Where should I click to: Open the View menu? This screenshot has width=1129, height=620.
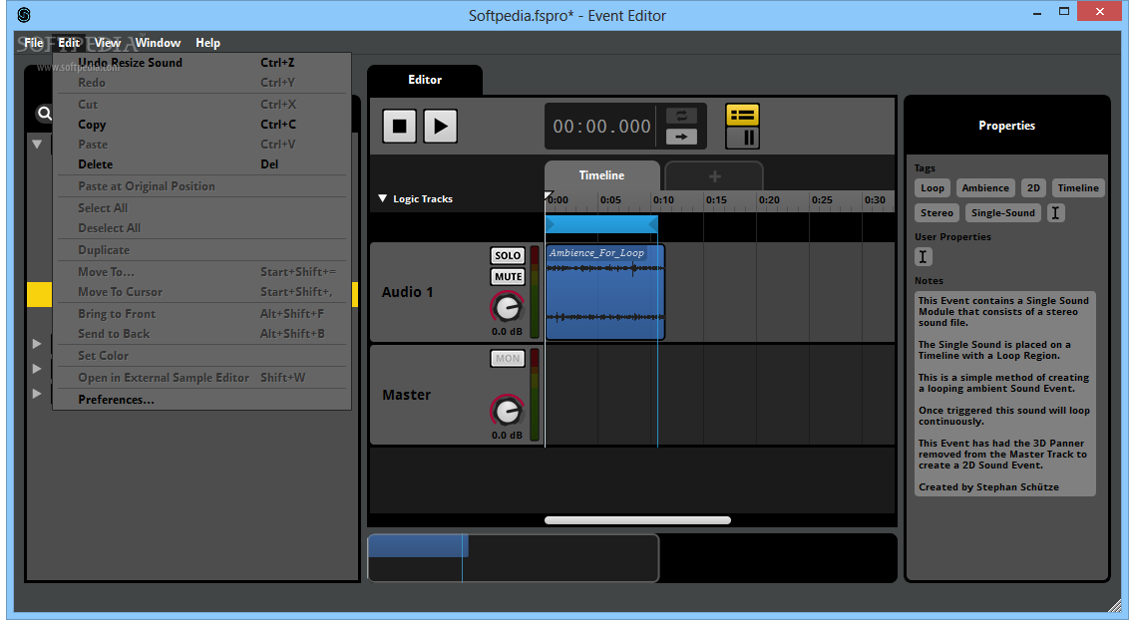pos(108,43)
